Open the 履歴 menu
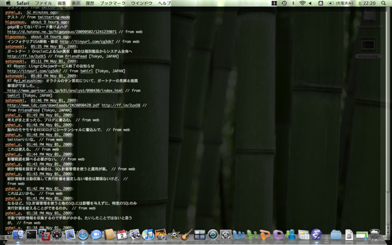 (x=90, y=3)
